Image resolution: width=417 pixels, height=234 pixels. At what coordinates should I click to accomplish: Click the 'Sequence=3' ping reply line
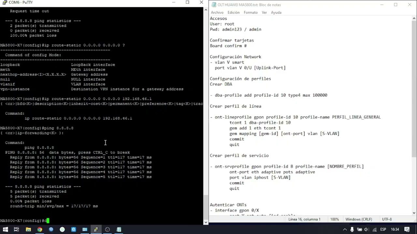point(81,167)
